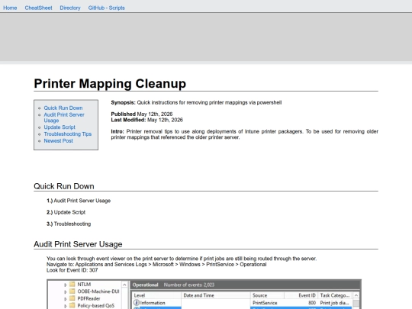Click the 'Number of events: 2,023' label

[189, 285]
